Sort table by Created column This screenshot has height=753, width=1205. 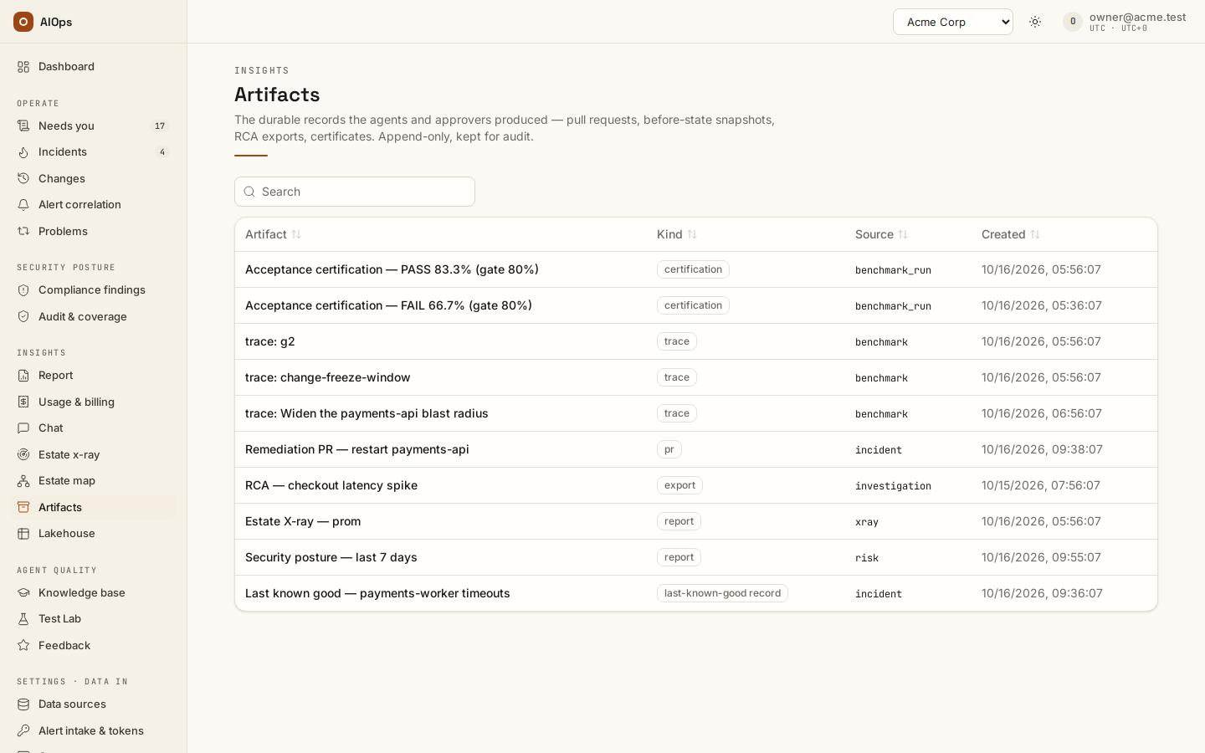[1011, 234]
